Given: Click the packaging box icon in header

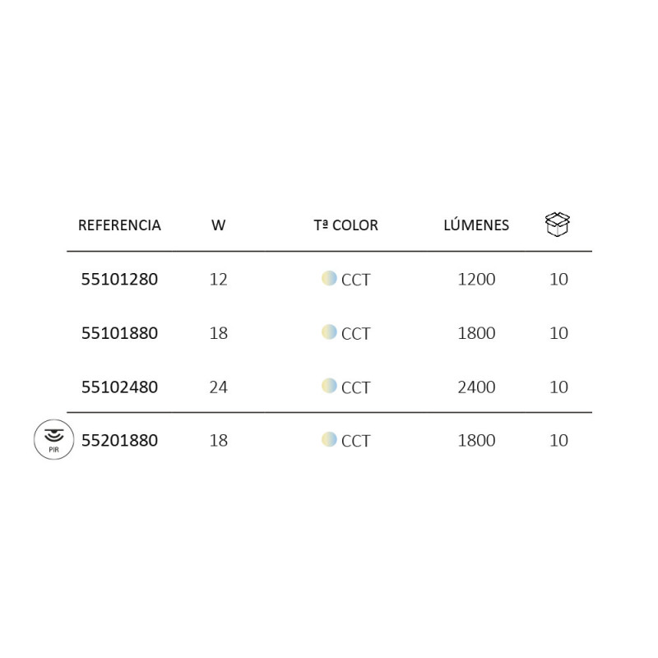Looking at the screenshot, I should click(x=558, y=224).
